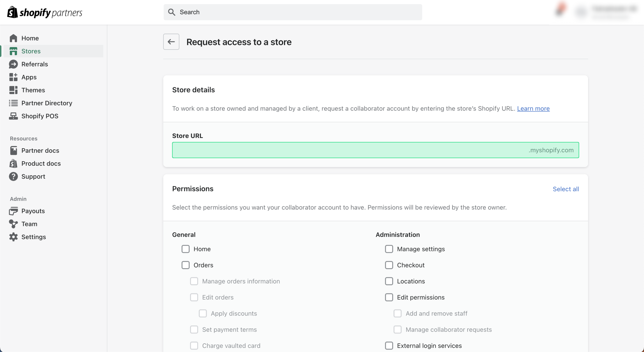Click the Apps grid icon

pyautogui.click(x=13, y=77)
